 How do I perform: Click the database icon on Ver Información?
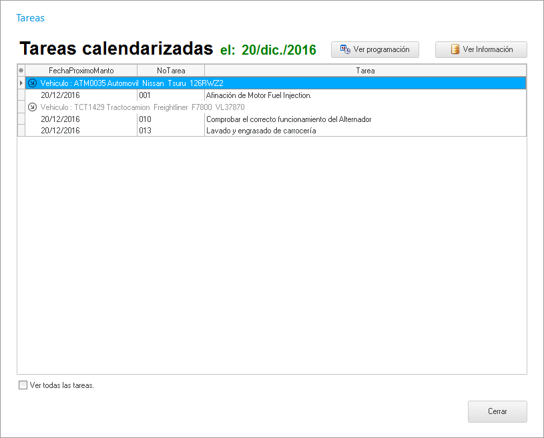tap(455, 49)
